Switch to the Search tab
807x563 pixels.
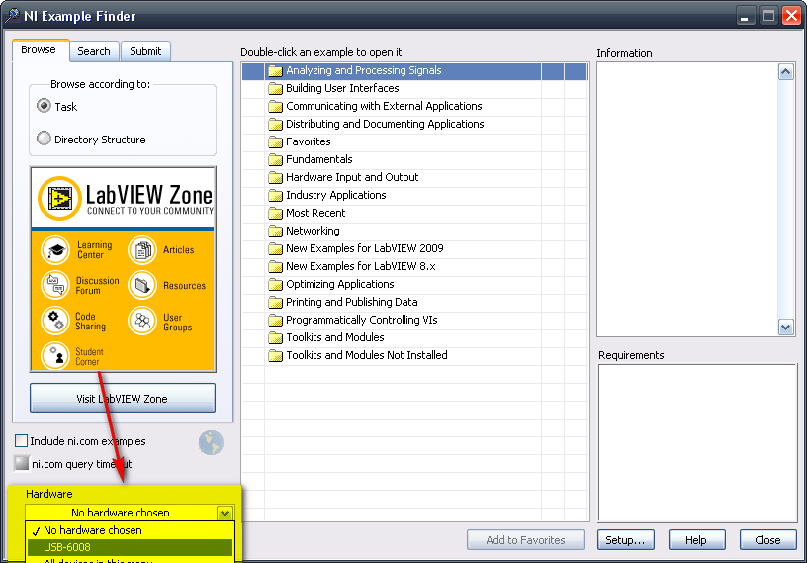pyautogui.click(x=94, y=51)
